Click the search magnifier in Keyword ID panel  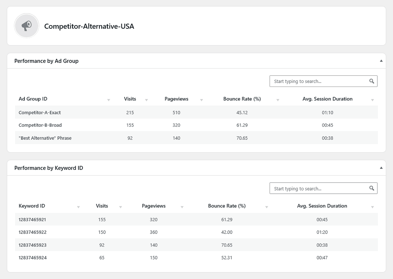(372, 188)
